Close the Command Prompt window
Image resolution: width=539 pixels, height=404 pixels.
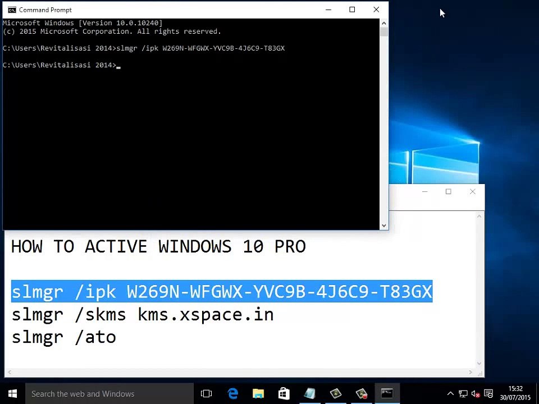pos(376,10)
